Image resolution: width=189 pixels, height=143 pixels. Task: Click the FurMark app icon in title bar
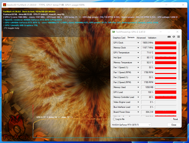click(x=4, y=5)
